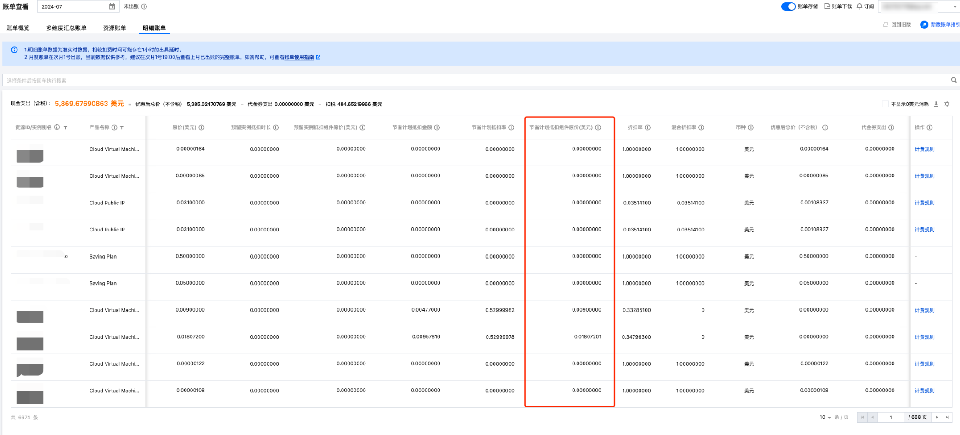
Task: Go to the next page of results
Action: tap(937, 418)
